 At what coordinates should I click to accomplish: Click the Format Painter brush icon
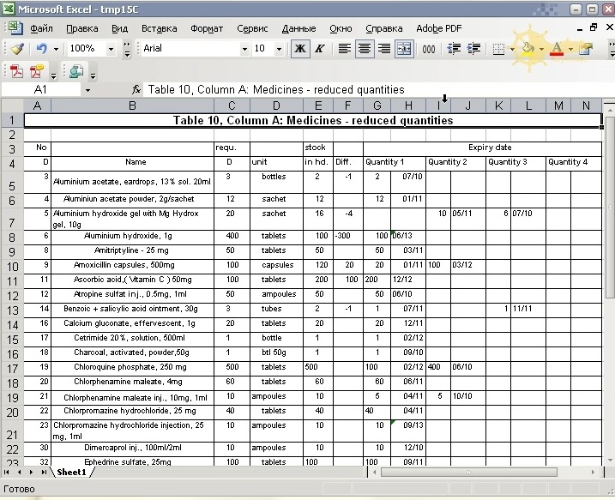pos(17,49)
